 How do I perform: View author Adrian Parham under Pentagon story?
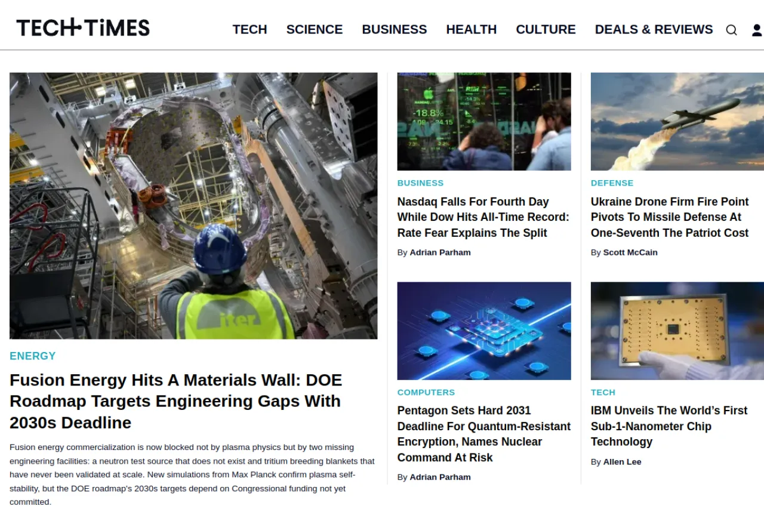pyautogui.click(x=440, y=477)
